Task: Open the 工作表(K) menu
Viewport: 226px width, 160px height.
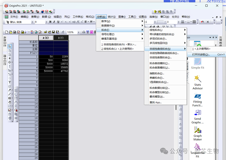Action: coord(78,17)
